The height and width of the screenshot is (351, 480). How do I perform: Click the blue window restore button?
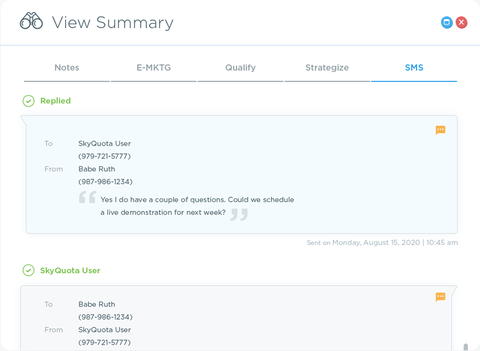click(x=447, y=22)
